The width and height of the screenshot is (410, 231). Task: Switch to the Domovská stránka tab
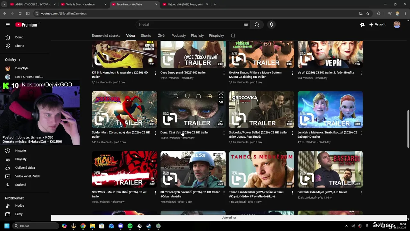tap(106, 36)
